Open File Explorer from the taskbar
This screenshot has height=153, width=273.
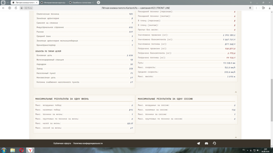13,150
